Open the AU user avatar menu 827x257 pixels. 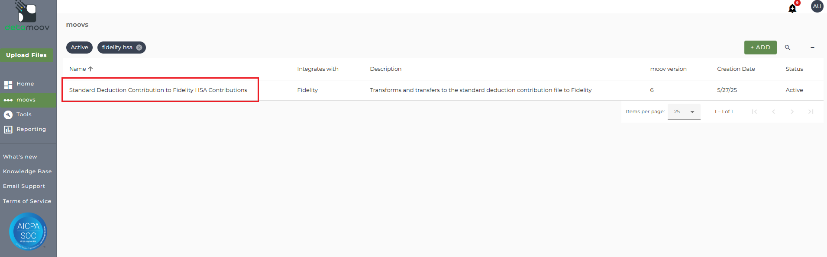pos(817,6)
